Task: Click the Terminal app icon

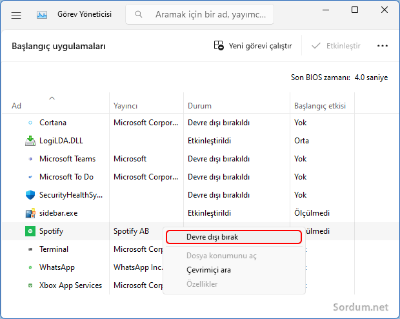Action: click(30, 249)
